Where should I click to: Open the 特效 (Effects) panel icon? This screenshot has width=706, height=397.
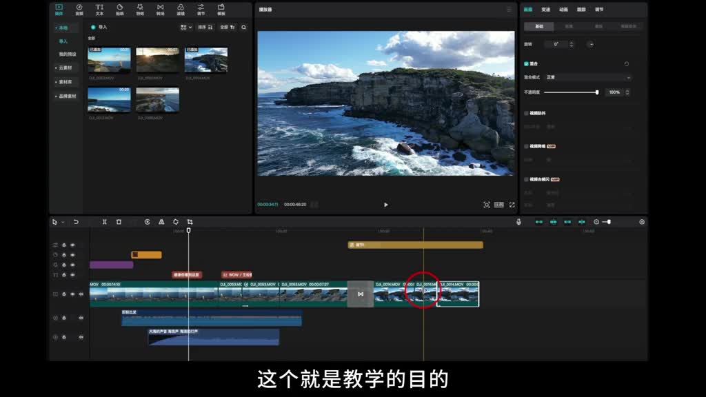[x=140, y=9]
